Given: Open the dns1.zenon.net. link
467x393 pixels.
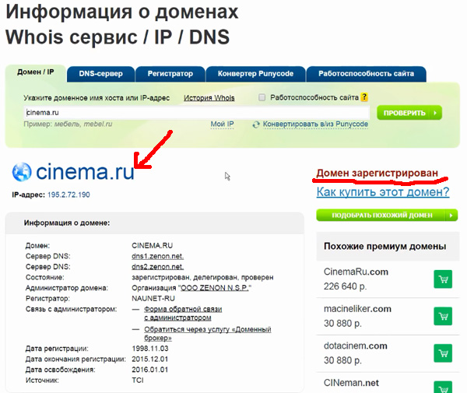Looking at the screenshot, I should point(157,256).
